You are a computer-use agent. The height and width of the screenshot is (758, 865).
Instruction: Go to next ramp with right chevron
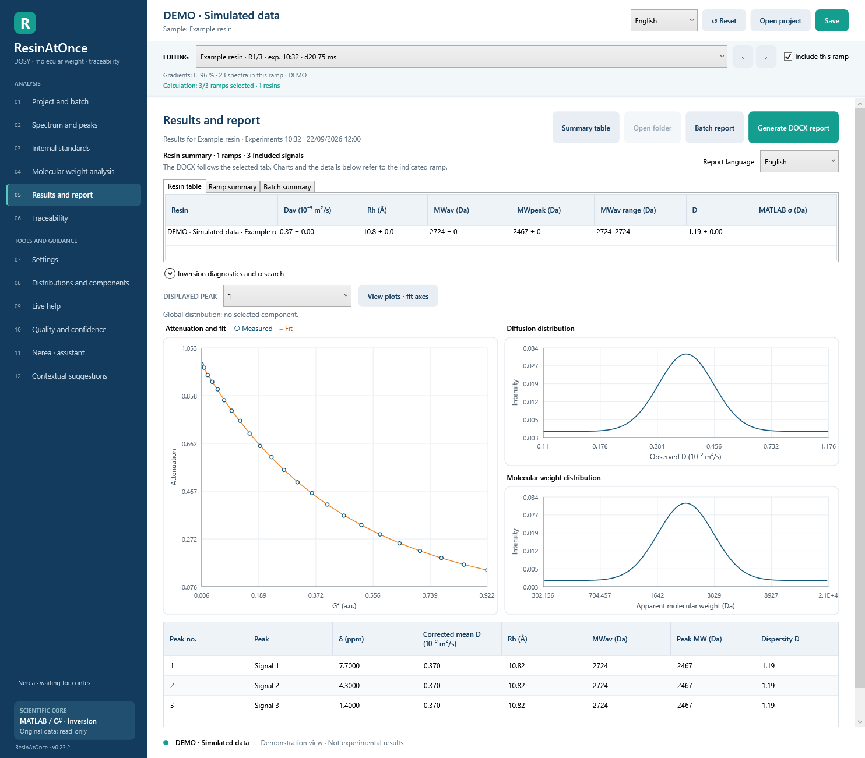pos(766,57)
